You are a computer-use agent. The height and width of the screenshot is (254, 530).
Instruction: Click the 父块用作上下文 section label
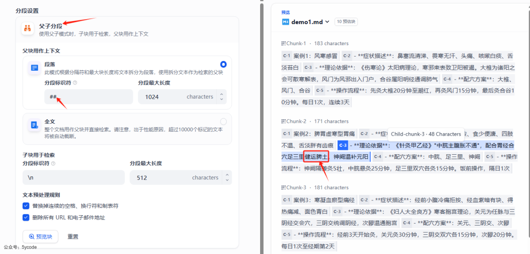pos(41,51)
